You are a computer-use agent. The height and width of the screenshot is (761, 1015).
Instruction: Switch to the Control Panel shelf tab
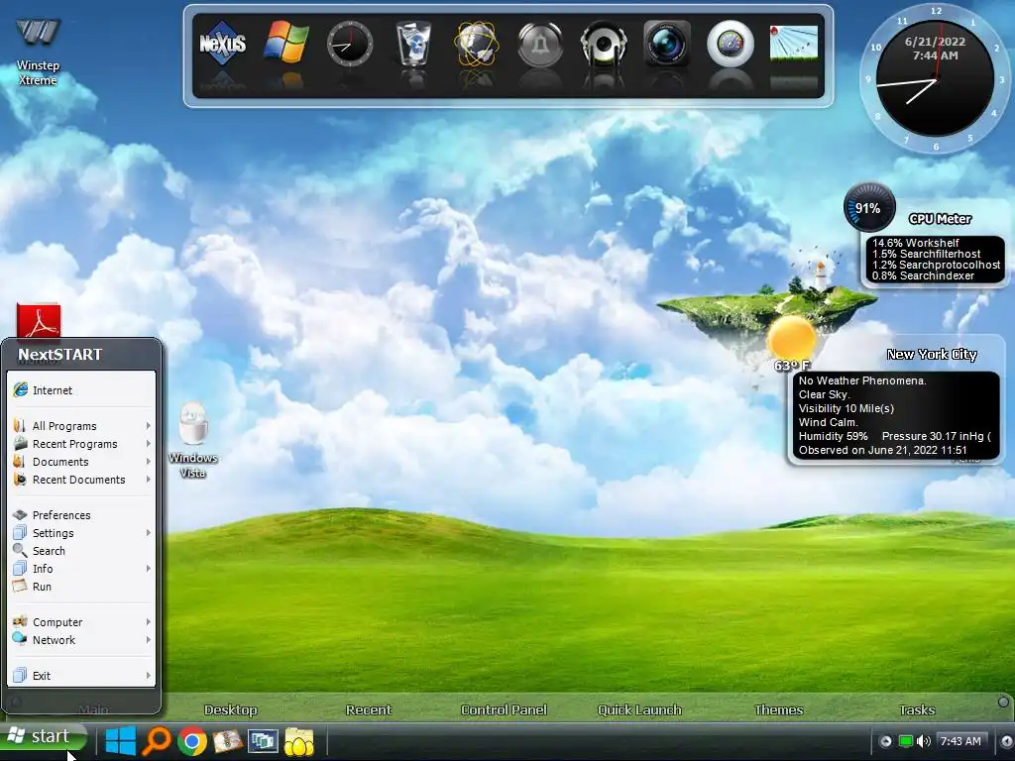[x=504, y=709]
